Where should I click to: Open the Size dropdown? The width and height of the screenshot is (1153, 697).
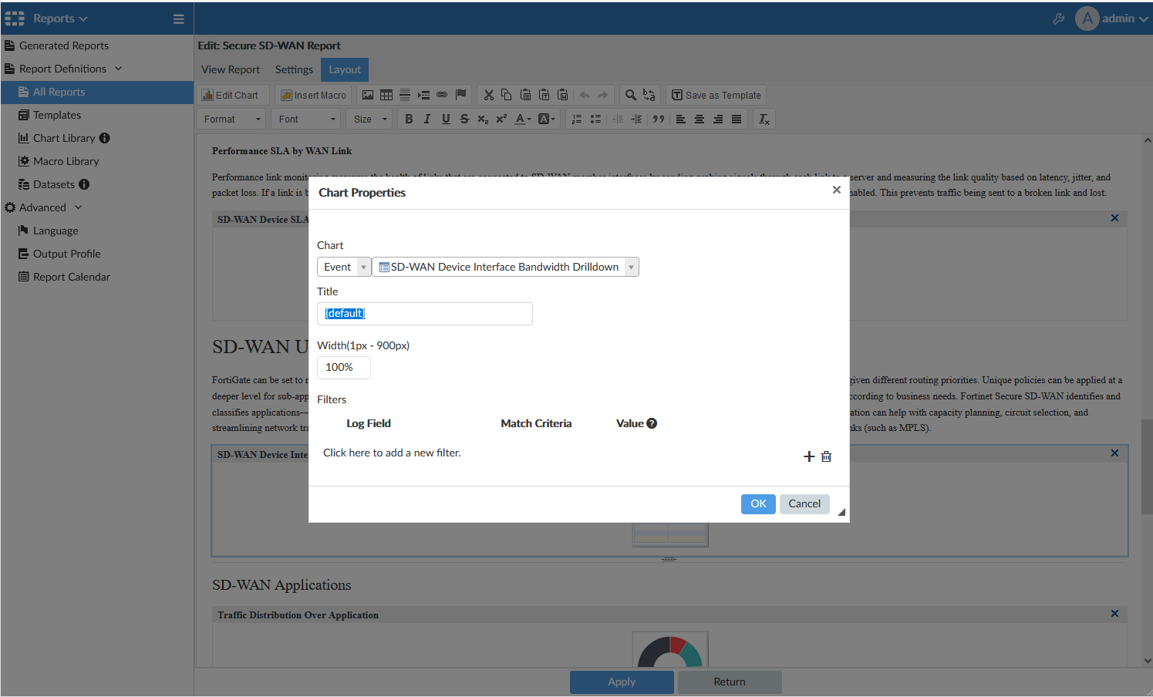click(370, 119)
